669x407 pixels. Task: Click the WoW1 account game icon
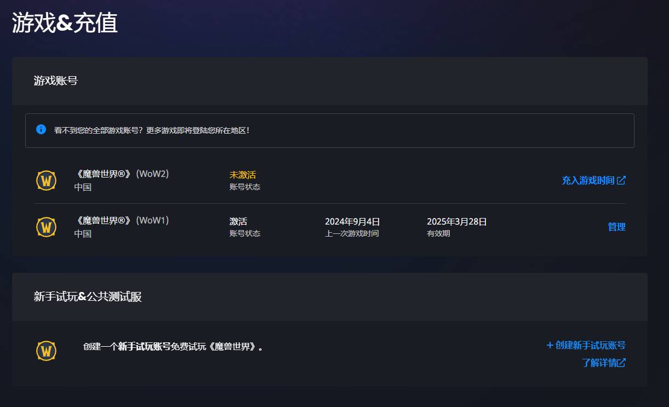coord(46,227)
